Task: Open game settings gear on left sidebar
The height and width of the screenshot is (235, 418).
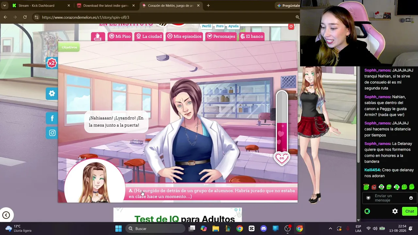Action: pos(52,94)
